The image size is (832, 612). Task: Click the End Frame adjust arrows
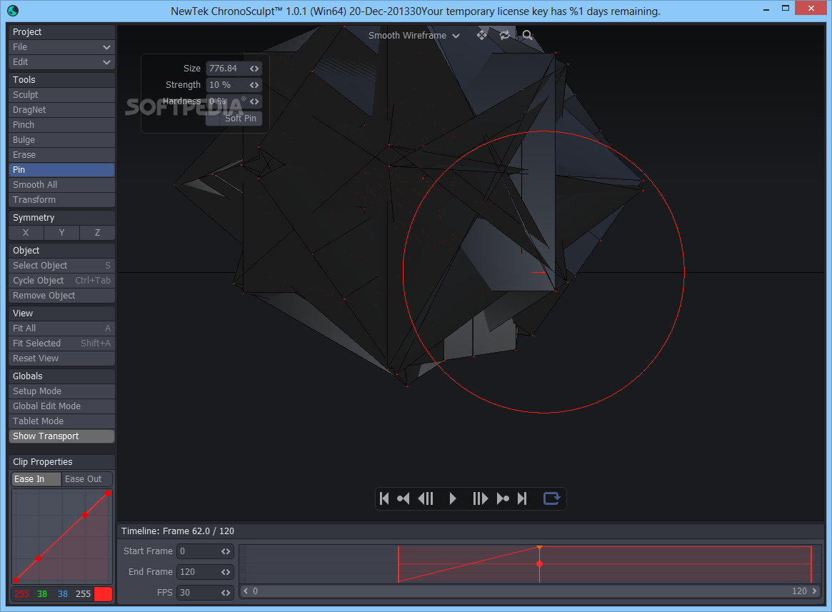tap(226, 572)
